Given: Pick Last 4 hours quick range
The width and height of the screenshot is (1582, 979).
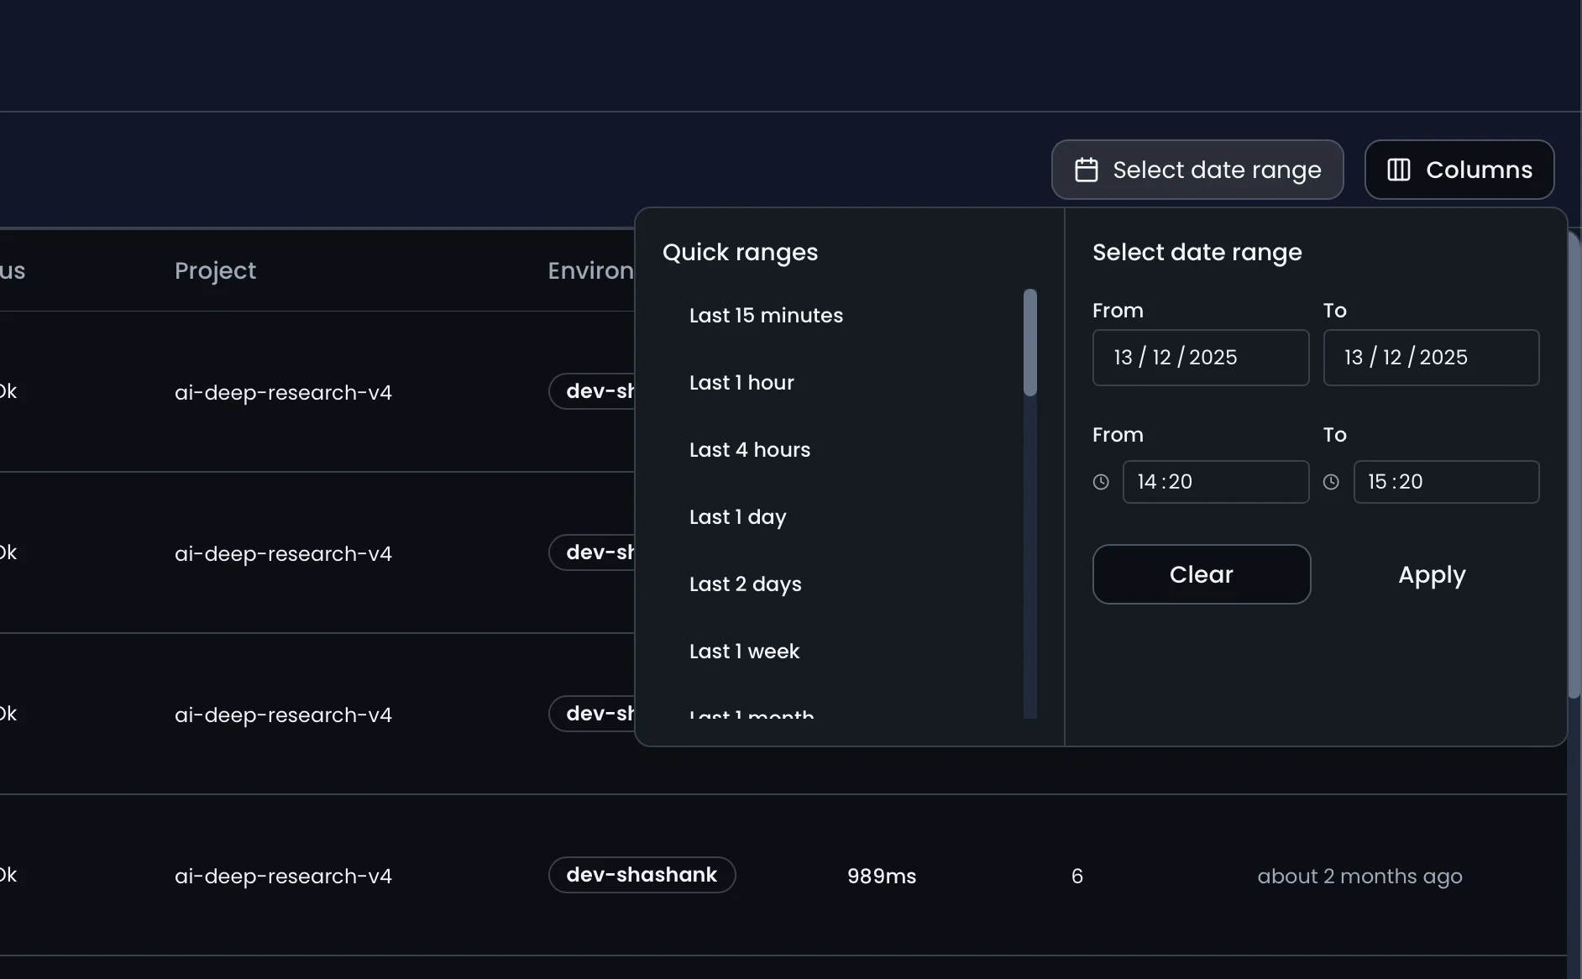Looking at the screenshot, I should (x=749, y=450).
